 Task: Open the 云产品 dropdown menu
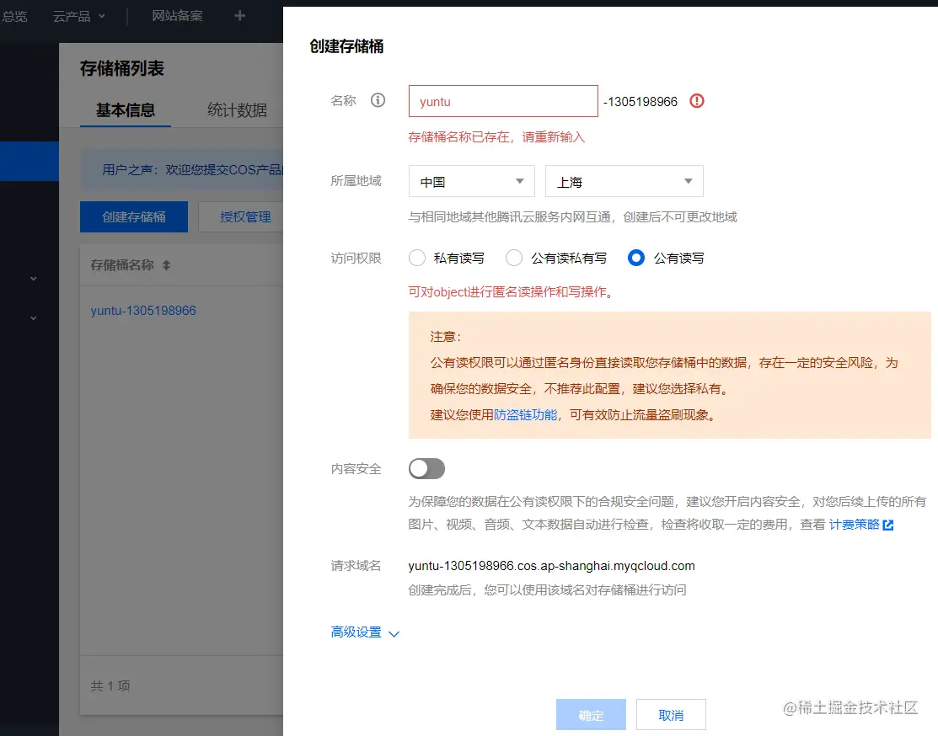(x=79, y=16)
